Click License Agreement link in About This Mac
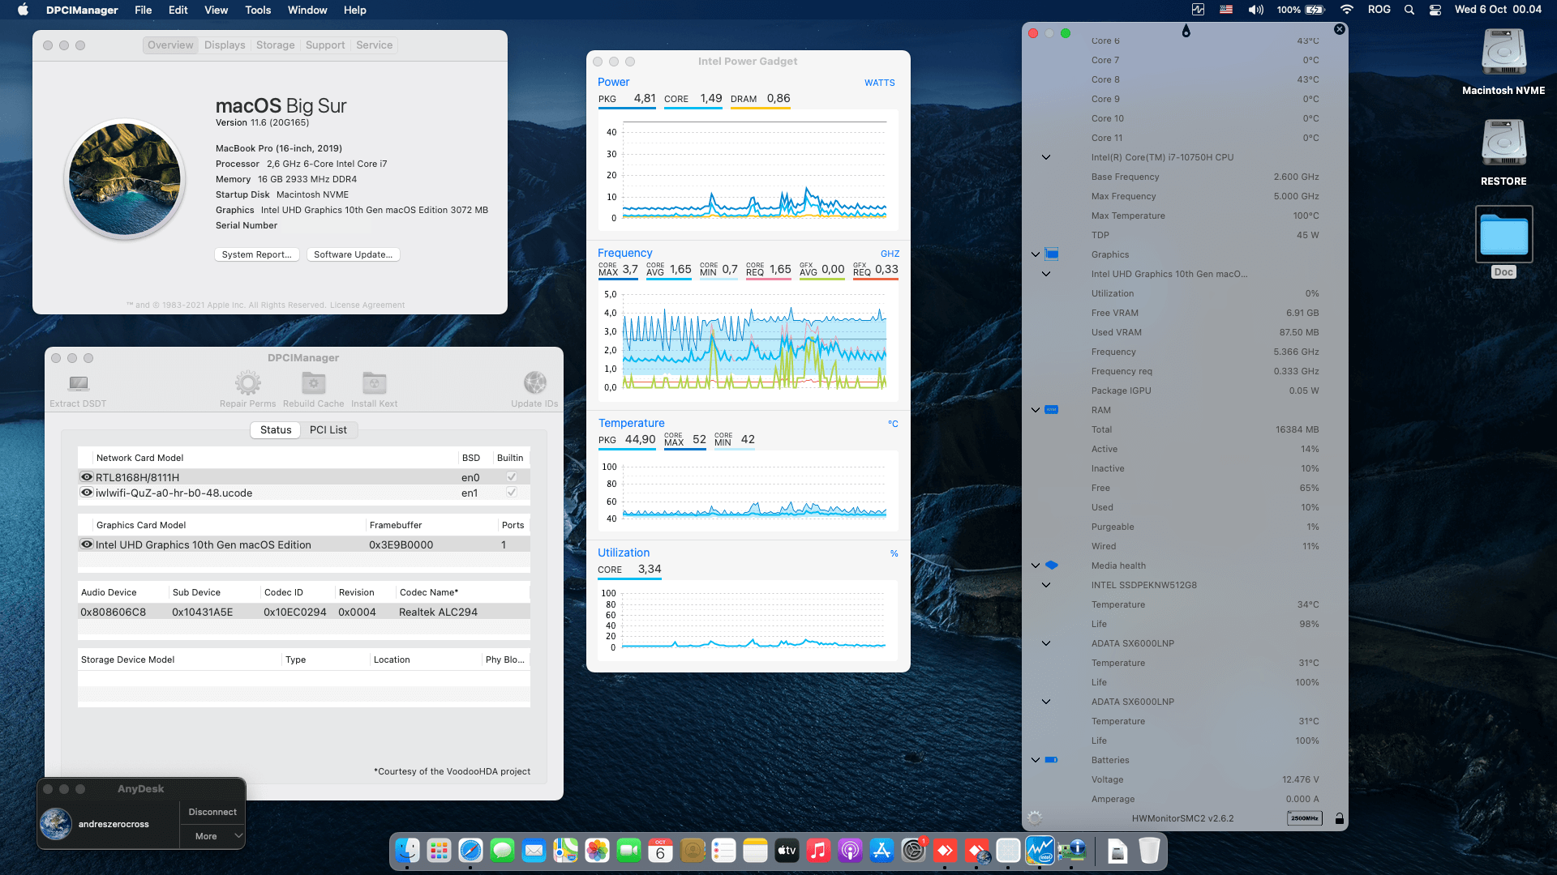This screenshot has height=875, width=1557. tap(367, 305)
